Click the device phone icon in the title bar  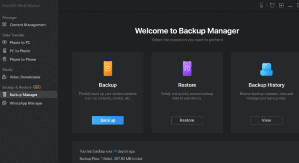(x=262, y=5)
